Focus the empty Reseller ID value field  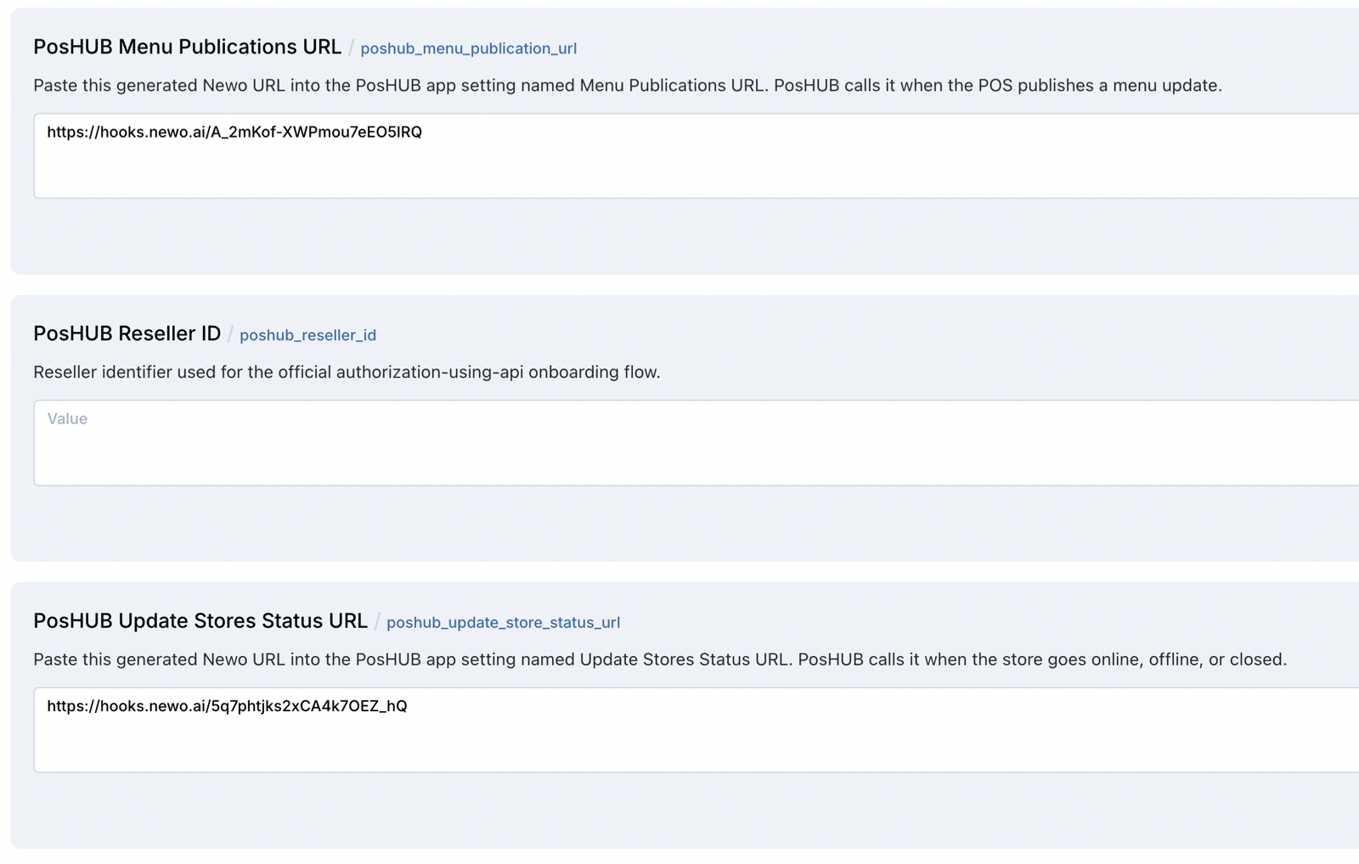696,443
